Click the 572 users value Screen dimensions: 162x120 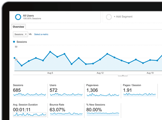54,90
